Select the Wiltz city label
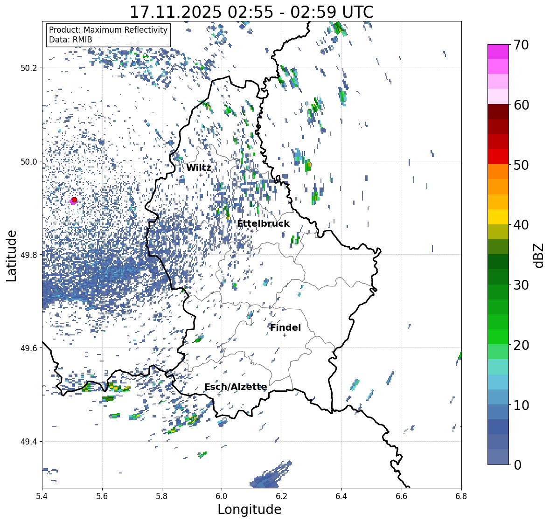The image size is (550, 521). click(199, 167)
